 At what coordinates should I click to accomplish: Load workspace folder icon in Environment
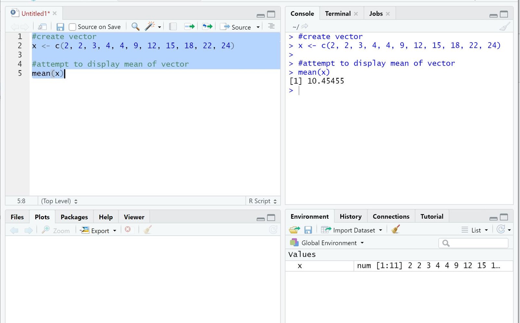coord(294,230)
